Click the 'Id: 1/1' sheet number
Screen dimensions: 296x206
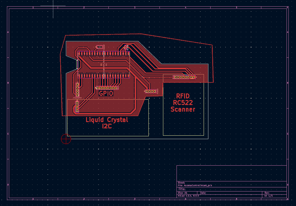pyautogui.click(x=269, y=196)
